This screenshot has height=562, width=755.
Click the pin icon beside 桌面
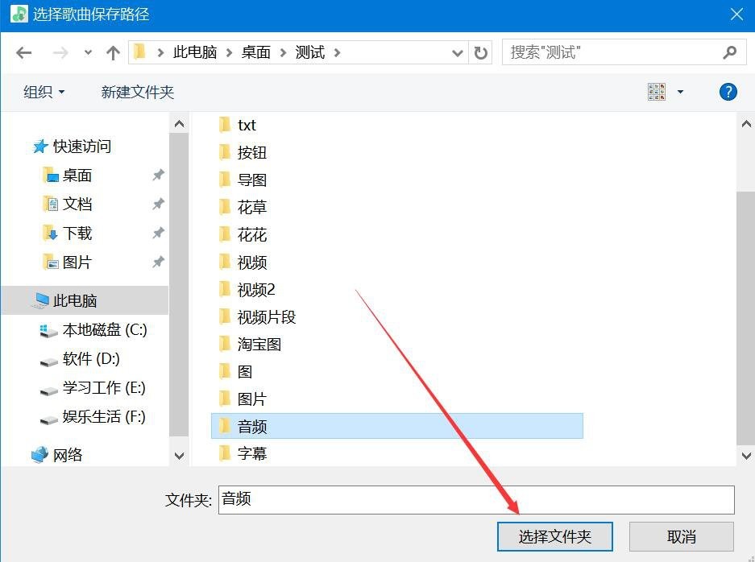[158, 176]
